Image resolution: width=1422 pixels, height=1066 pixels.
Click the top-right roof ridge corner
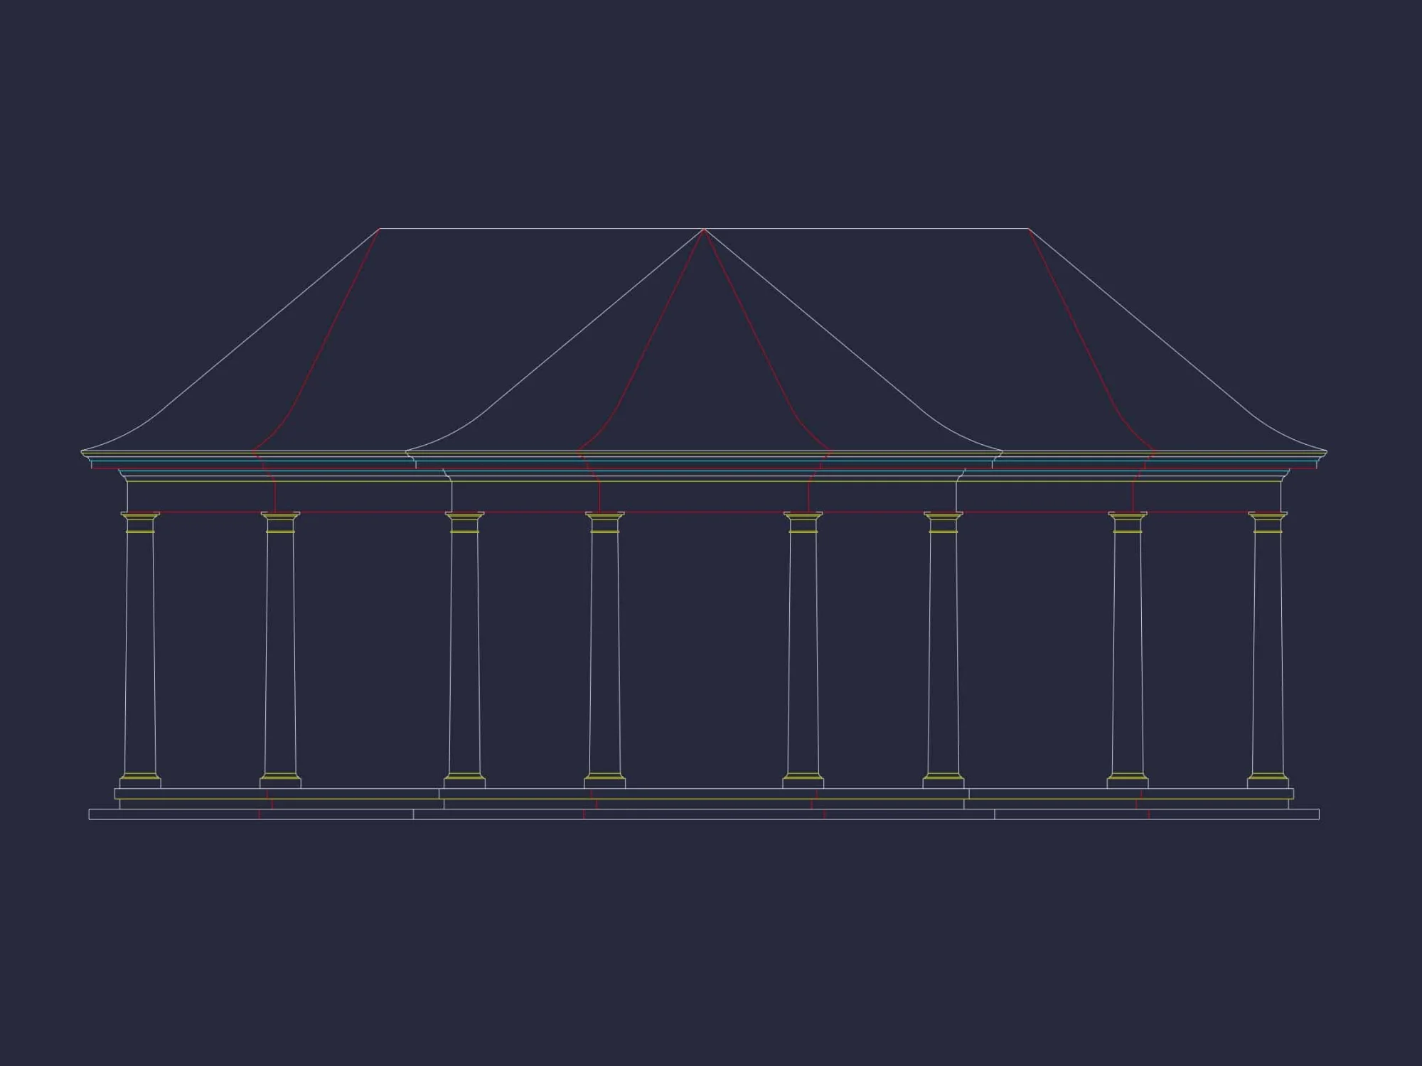1028,229
